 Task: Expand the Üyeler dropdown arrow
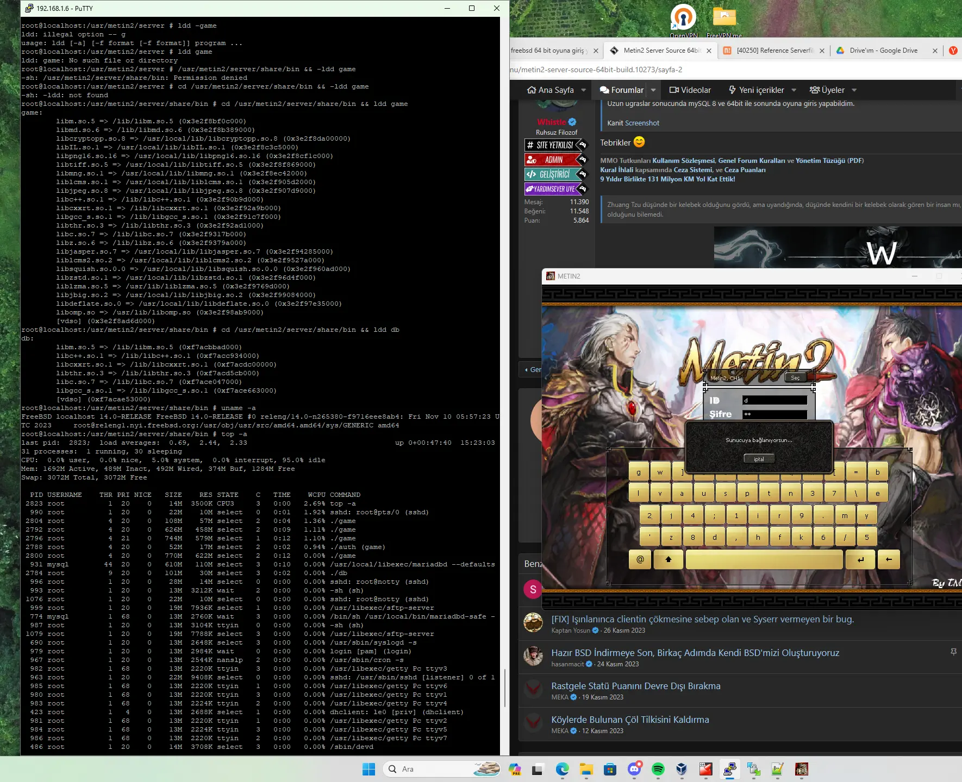[x=854, y=90]
